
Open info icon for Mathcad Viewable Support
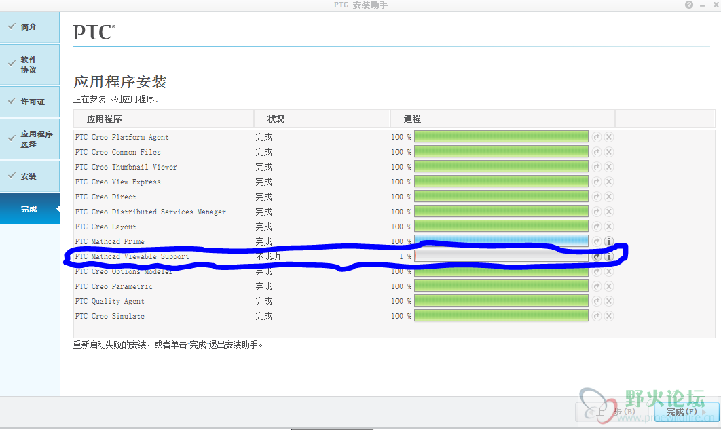[x=609, y=257]
